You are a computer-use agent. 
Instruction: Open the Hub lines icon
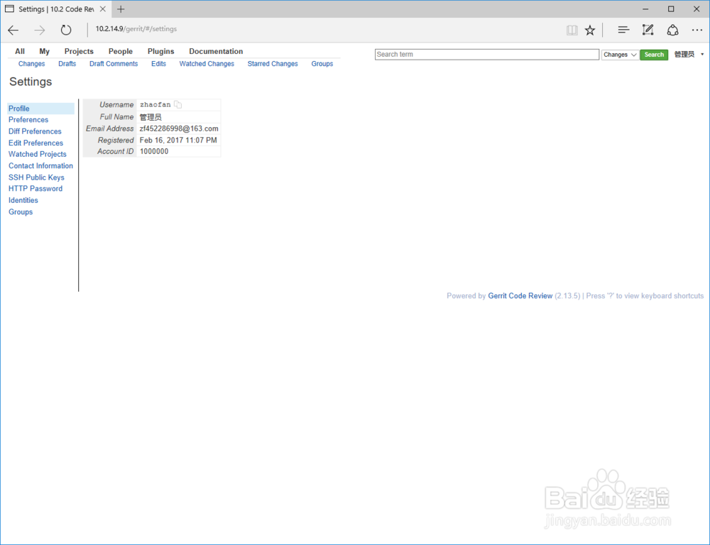(623, 30)
